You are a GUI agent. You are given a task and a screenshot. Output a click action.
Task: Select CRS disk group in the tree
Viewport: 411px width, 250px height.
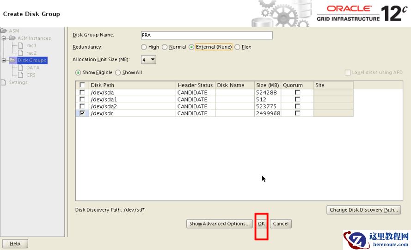coord(31,75)
